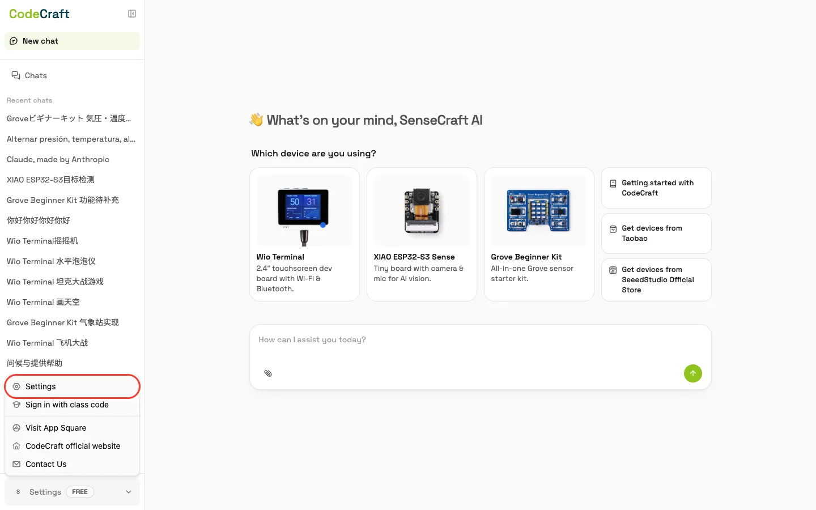Click the paperclip attachment icon
The width and height of the screenshot is (816, 510).
(268, 373)
